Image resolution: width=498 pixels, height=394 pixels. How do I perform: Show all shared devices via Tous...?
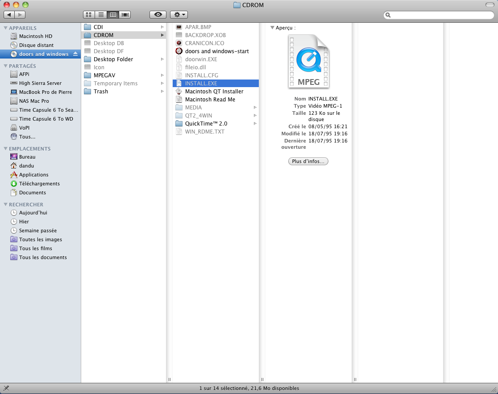pos(40,137)
